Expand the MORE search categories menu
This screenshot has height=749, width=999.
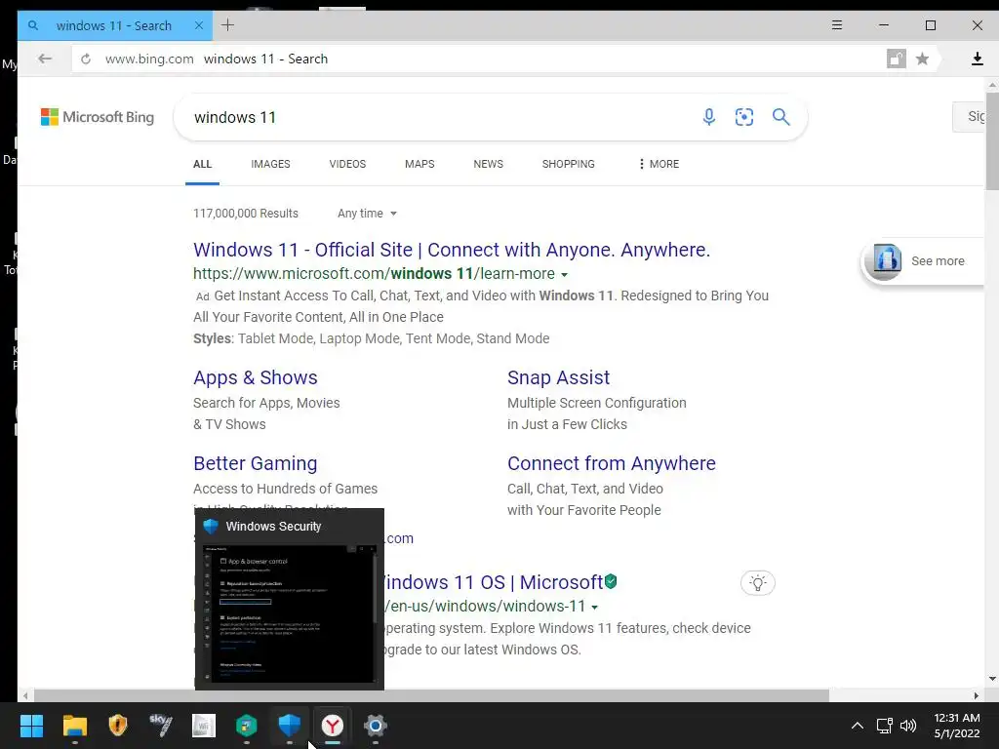pos(659,164)
